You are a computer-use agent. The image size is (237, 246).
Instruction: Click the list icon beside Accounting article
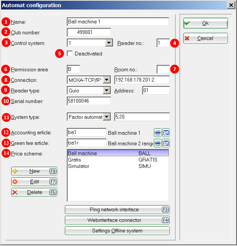(x=158, y=132)
